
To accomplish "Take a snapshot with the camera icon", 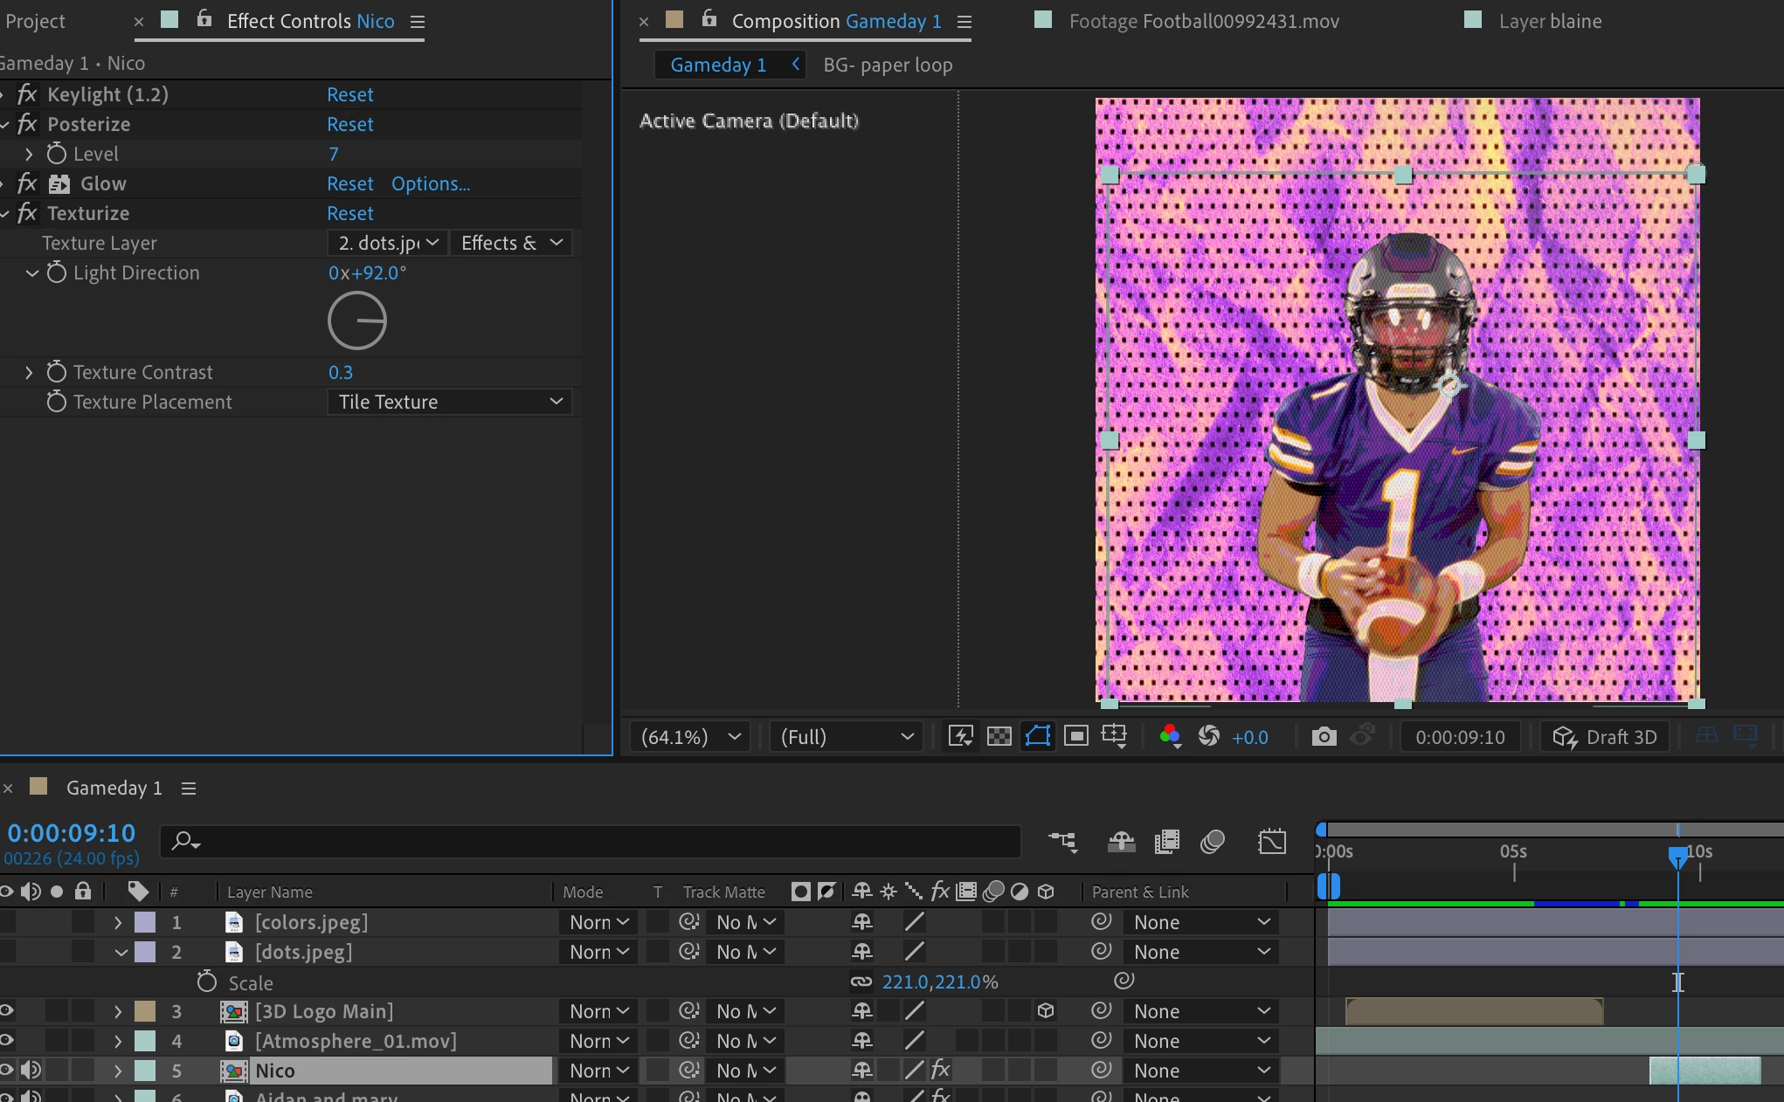I will pyautogui.click(x=1324, y=737).
